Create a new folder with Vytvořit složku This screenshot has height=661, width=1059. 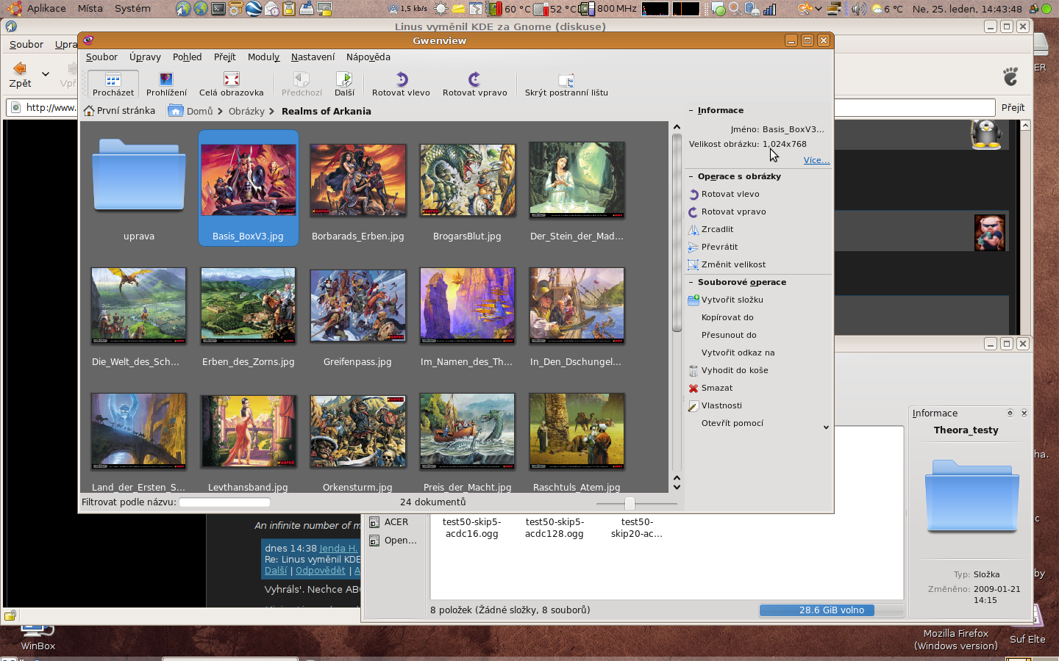point(725,300)
